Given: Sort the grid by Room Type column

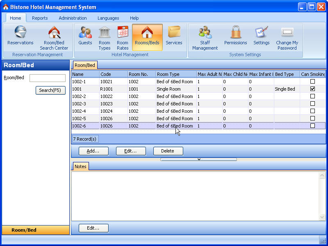Looking at the screenshot, I should (175, 74).
